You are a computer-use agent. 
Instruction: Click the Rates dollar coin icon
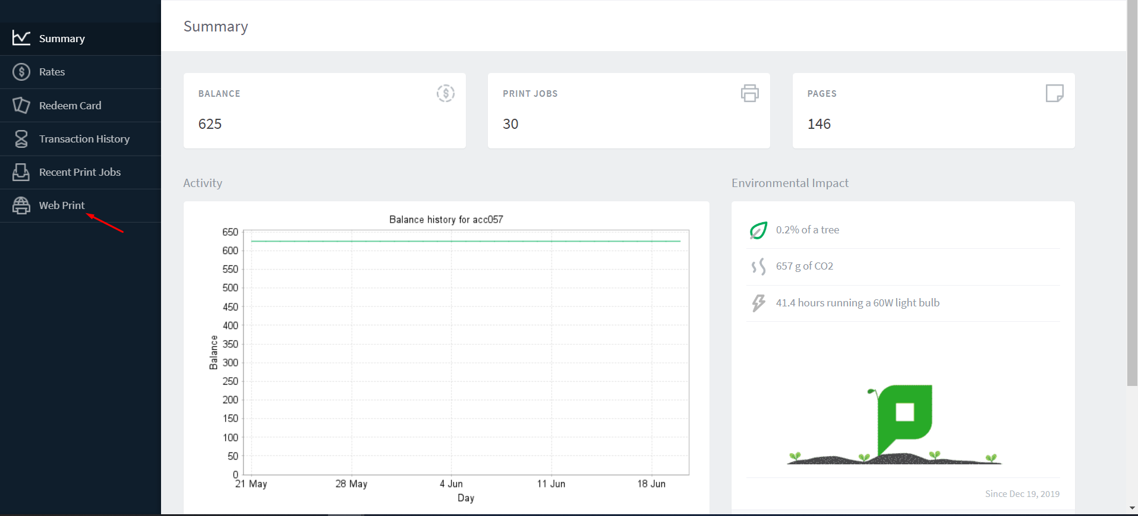pyautogui.click(x=21, y=72)
